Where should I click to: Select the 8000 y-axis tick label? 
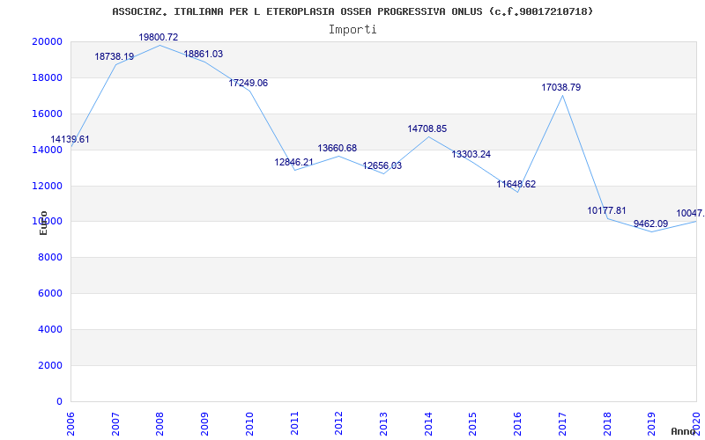pos(50,258)
